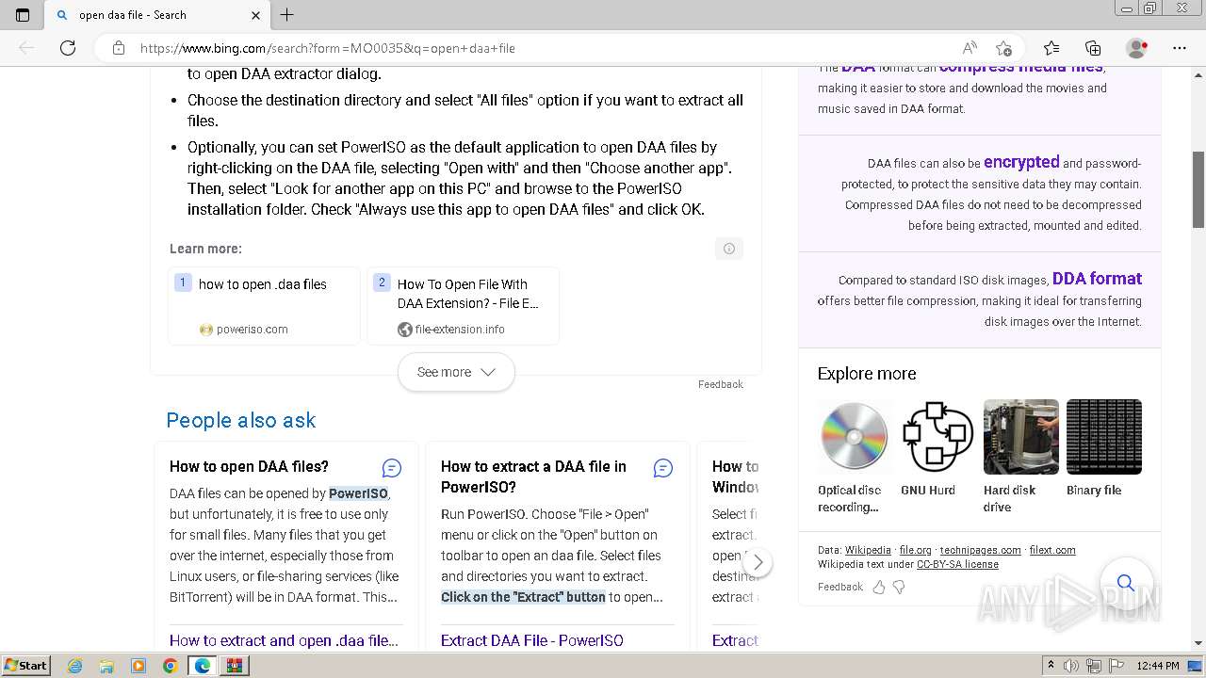Open 'How To Open File With DAA Extension?' source
Viewport: 1206px width, 678px height.
tap(463, 306)
